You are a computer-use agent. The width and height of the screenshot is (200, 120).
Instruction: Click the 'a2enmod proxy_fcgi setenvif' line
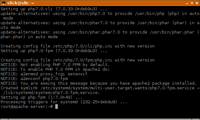point(44,74)
